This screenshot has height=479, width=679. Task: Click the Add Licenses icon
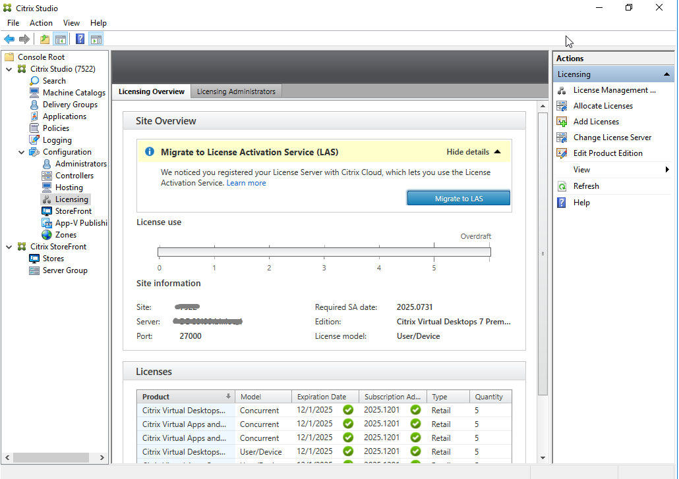[x=561, y=121]
